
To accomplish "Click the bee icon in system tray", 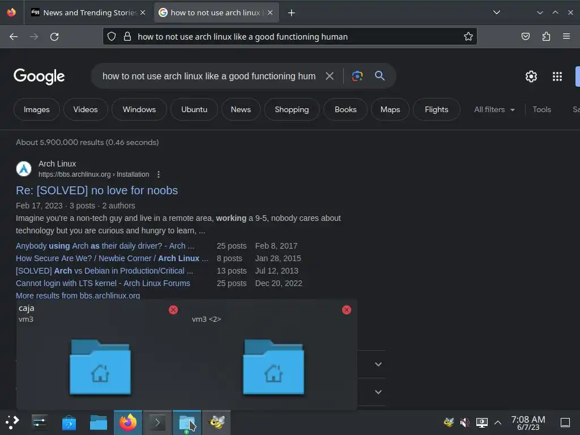I will tap(449, 422).
